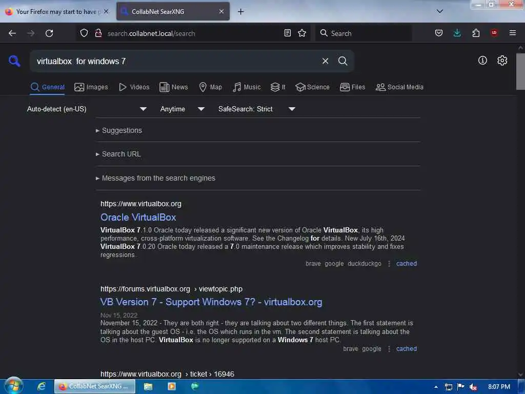Screen dimensions: 525x394
Task: Open the SearXNG about info icon
Action: pos(482,61)
